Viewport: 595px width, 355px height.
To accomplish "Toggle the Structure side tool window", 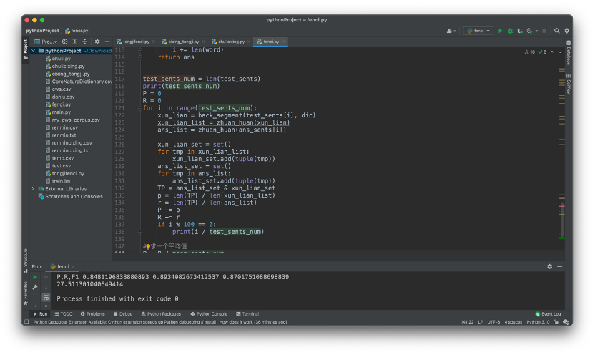I will pyautogui.click(x=26, y=261).
